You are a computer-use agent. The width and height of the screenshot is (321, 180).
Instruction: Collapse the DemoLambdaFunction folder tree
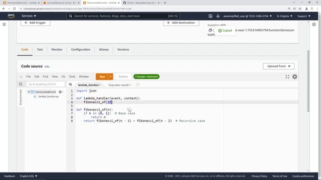29,92
